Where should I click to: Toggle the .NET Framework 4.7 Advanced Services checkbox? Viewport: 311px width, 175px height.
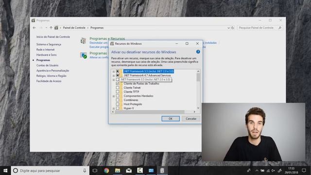pyautogui.click(x=118, y=75)
